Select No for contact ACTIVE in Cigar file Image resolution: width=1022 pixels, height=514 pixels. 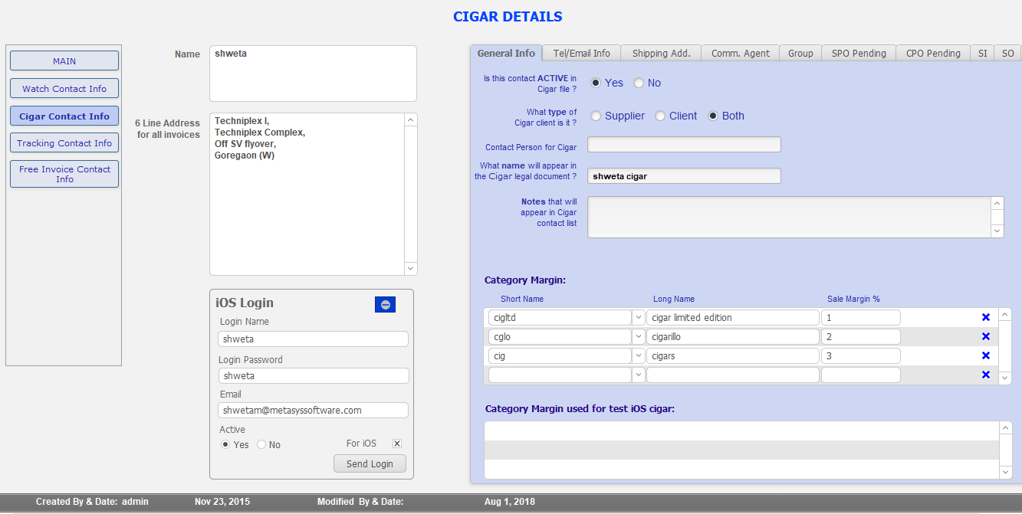coord(639,83)
